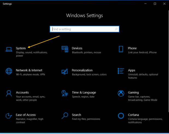This screenshot has width=169, height=134.
Task: Click 'Your accounts, email, sync' description
Action: point(31,98)
